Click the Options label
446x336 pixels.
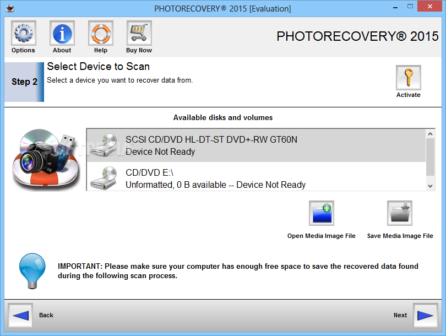[x=23, y=50]
